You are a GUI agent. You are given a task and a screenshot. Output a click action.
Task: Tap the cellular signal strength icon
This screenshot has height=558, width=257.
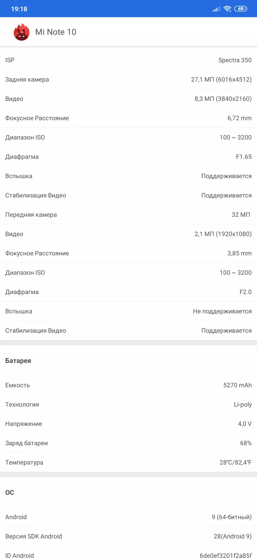pyautogui.click(x=216, y=9)
